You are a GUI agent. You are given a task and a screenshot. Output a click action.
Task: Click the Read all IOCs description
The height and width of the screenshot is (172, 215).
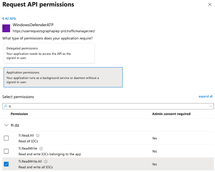(x=28, y=141)
